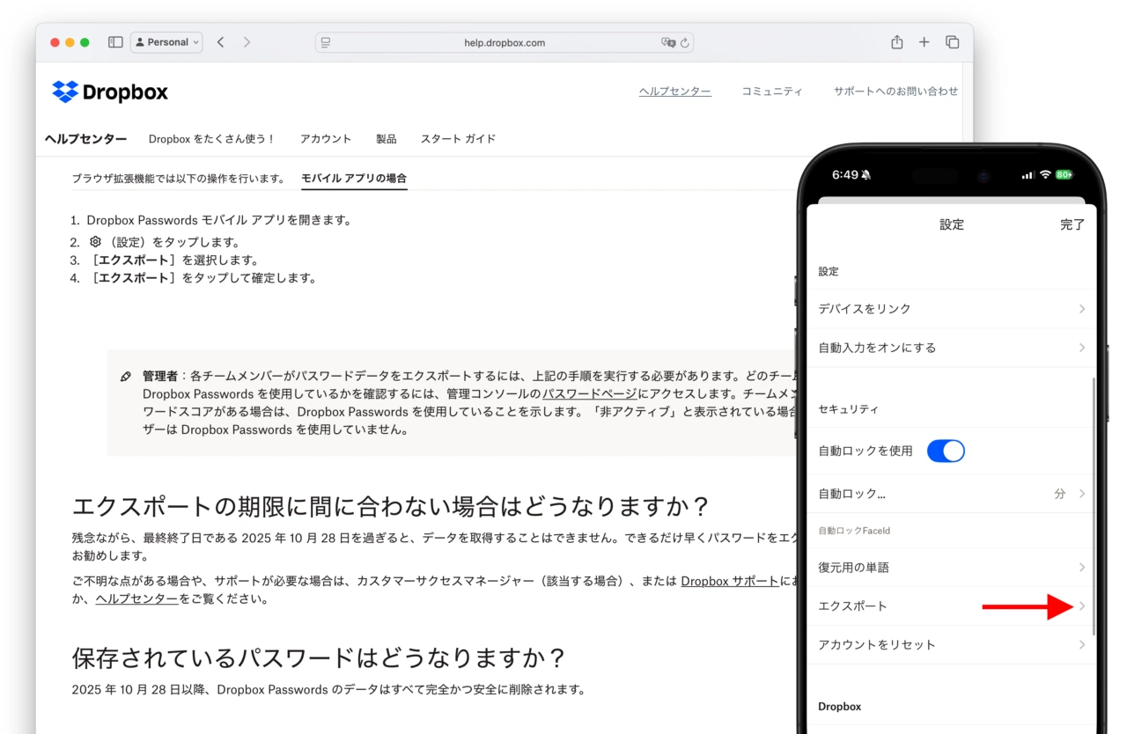Expand the アカウントをリセット row chevron
This screenshot has width=1127, height=734.
tap(1081, 645)
